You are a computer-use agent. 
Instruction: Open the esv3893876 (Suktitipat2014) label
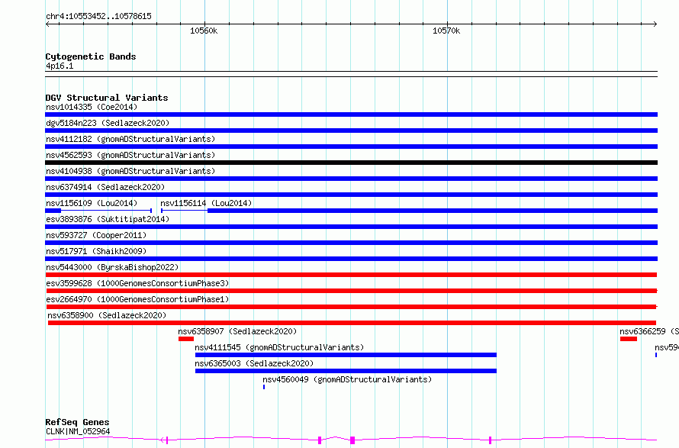pyautogui.click(x=108, y=219)
